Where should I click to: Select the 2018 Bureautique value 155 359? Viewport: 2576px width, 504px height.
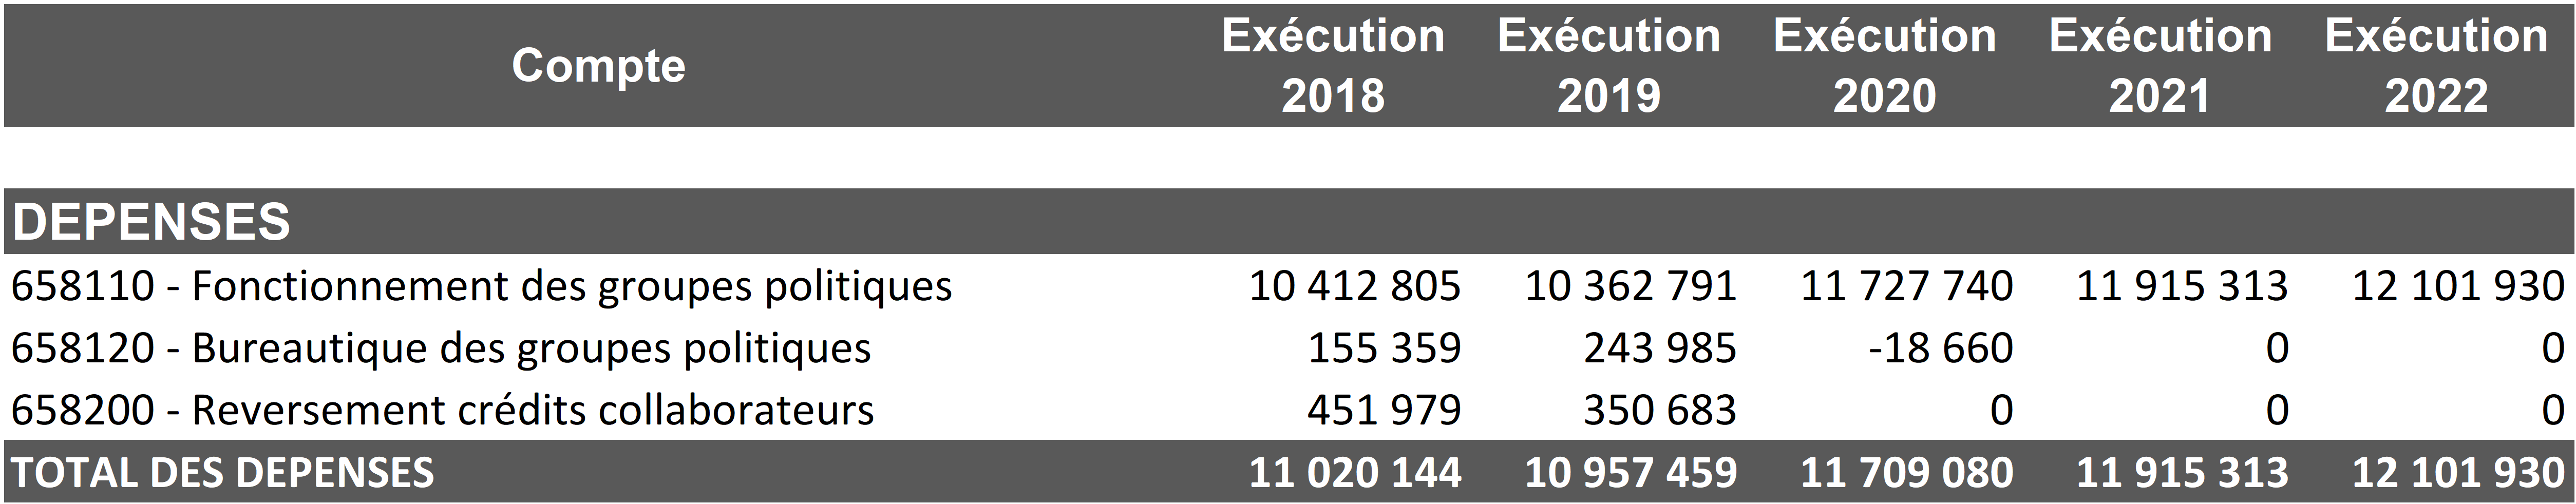[x=1384, y=349]
